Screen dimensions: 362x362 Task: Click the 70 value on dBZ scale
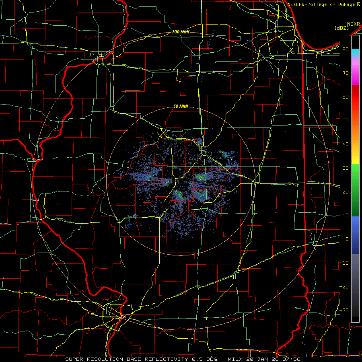click(346, 73)
